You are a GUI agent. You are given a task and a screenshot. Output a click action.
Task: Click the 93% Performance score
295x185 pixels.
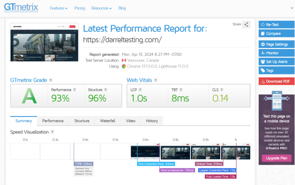(x=60, y=98)
